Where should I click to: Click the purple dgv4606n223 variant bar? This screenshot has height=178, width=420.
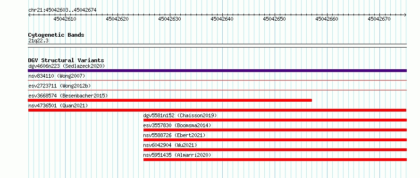pos(217,71)
